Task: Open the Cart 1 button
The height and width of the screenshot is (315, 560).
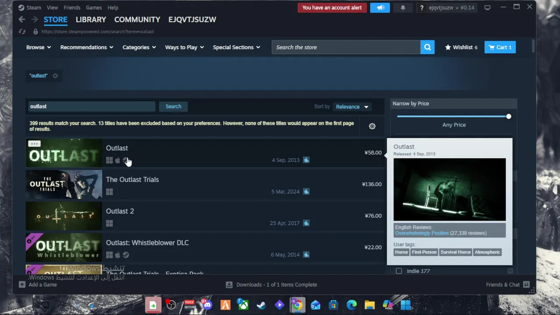Action: tap(500, 47)
